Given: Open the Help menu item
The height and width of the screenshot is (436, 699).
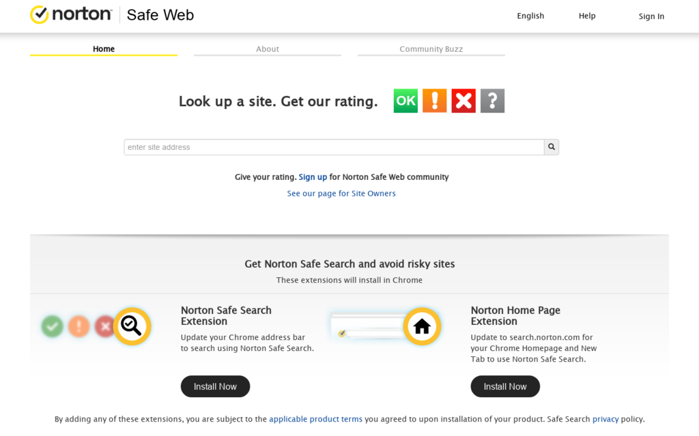Looking at the screenshot, I should [x=587, y=16].
